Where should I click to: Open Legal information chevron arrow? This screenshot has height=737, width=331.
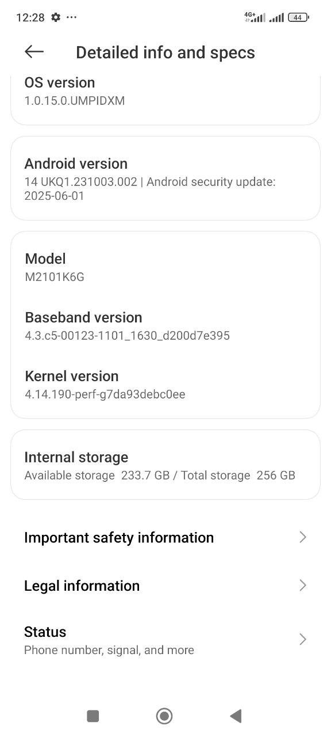tap(303, 586)
